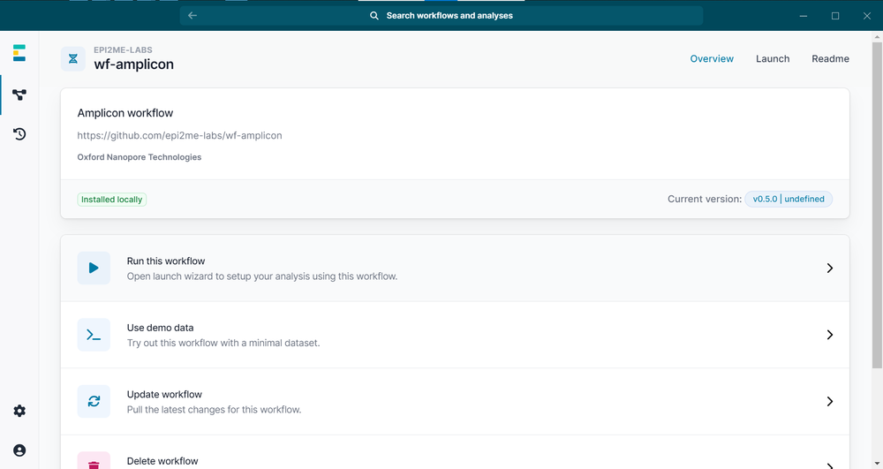Screen dimensions: 883x469
Task: Open the workflows section from sidebar
Action: [19, 95]
